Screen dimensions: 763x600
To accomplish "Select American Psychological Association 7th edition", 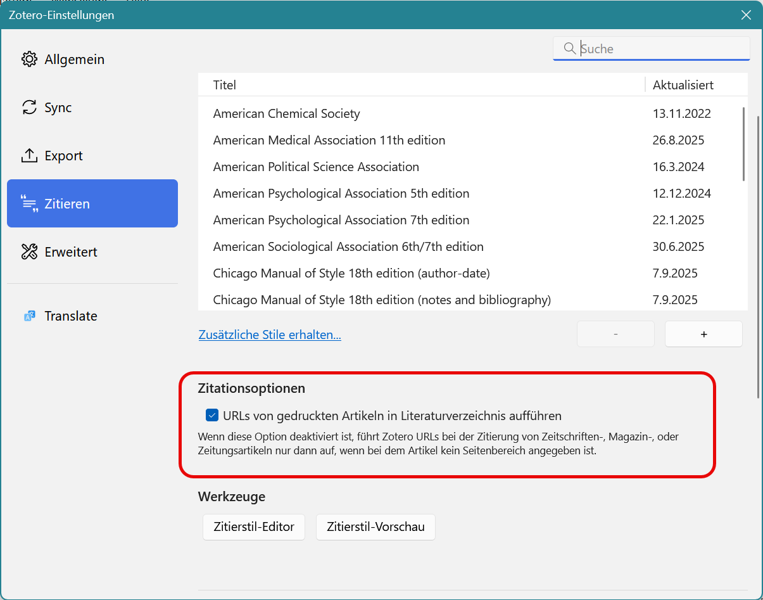I will (472, 220).
